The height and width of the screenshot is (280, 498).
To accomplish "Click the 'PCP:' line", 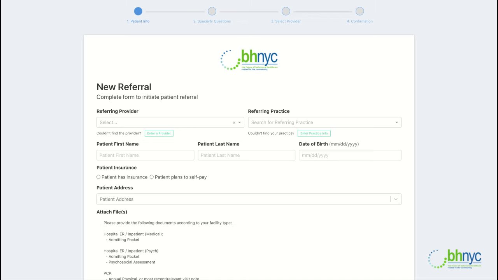I will click(x=108, y=273).
